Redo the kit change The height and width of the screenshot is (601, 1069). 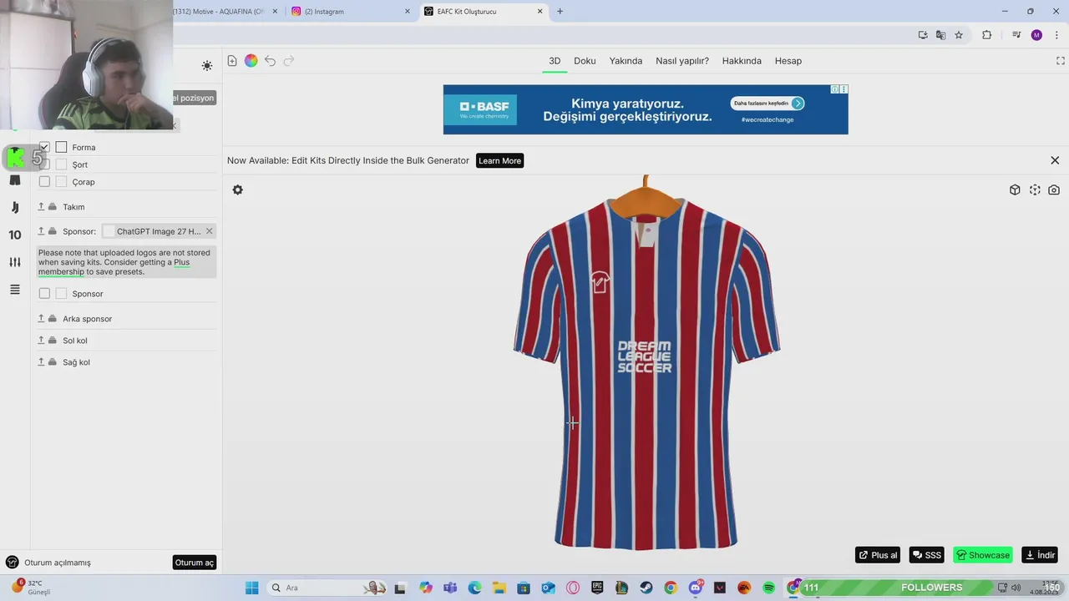pyautogui.click(x=289, y=61)
